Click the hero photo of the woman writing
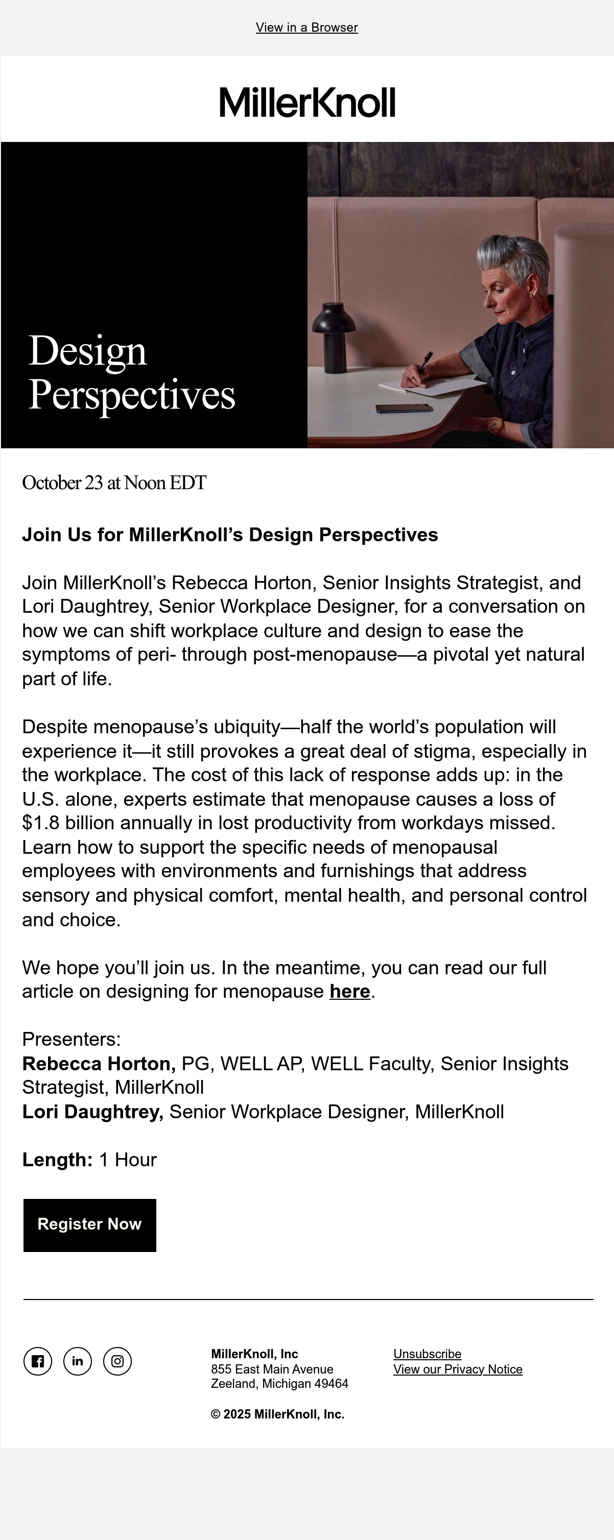614x1540 pixels. [x=460, y=295]
